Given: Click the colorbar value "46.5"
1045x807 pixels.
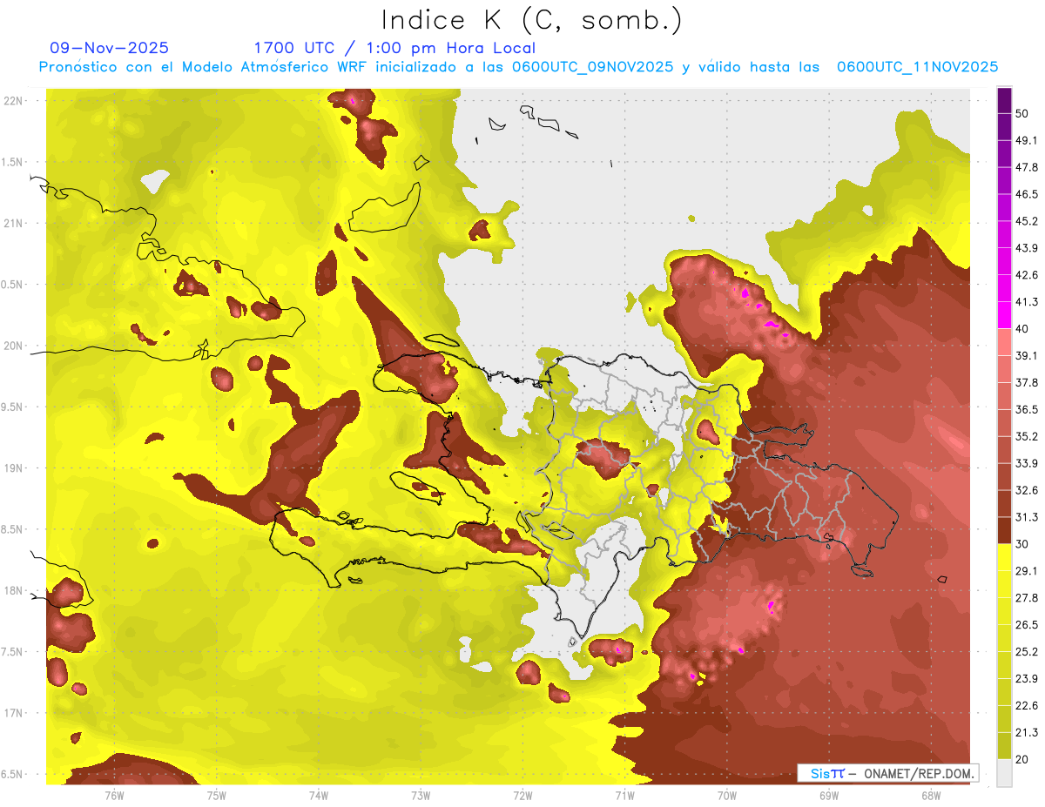Looking at the screenshot, I should [1027, 194].
